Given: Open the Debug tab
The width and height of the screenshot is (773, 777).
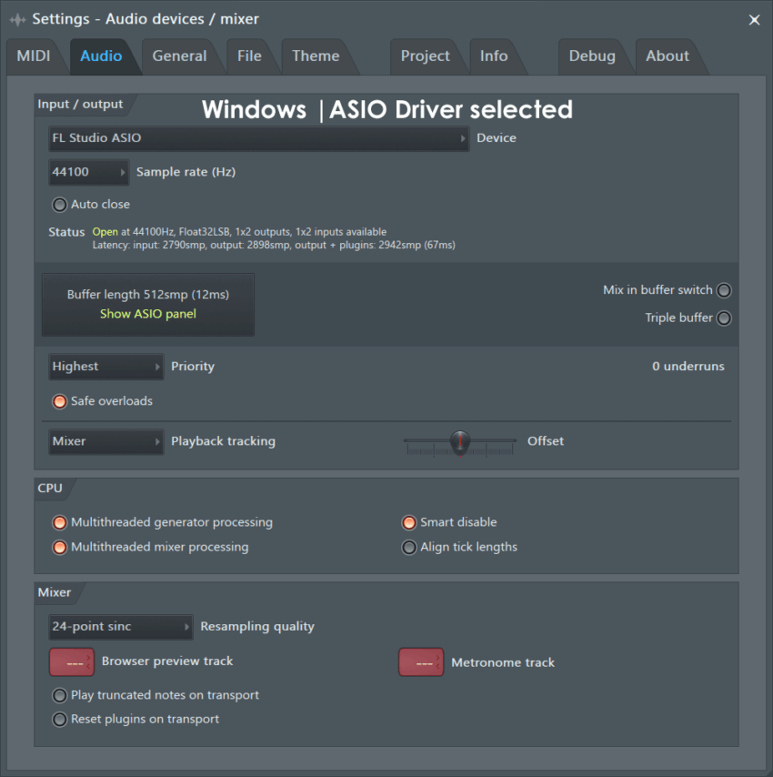Looking at the screenshot, I should (592, 55).
